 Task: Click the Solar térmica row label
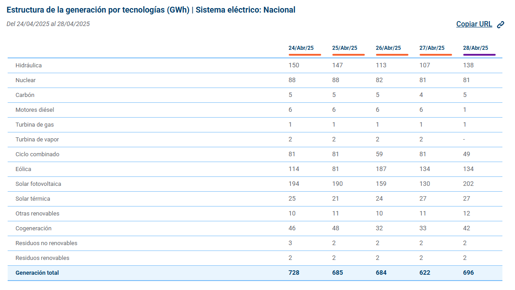tap(33, 198)
